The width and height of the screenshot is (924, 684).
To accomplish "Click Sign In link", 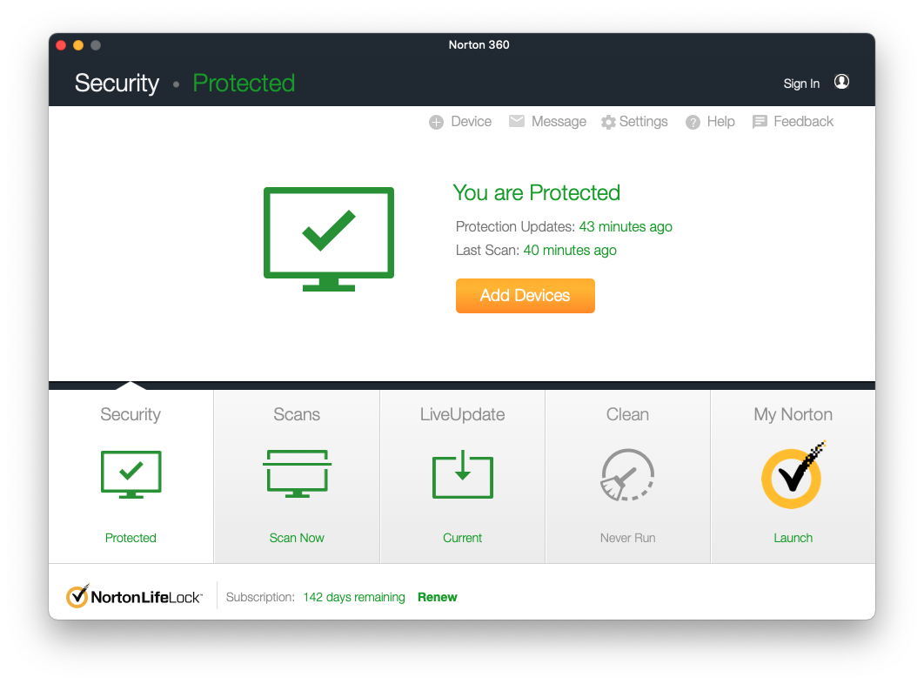I will pyautogui.click(x=801, y=84).
